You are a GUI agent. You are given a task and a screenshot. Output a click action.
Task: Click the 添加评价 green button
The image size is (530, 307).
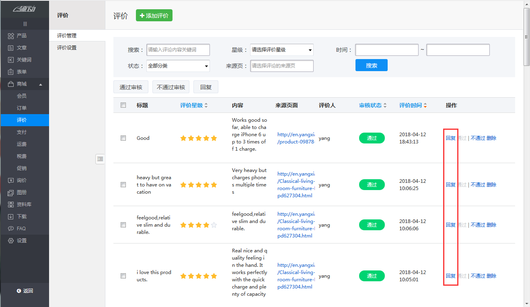click(x=154, y=15)
